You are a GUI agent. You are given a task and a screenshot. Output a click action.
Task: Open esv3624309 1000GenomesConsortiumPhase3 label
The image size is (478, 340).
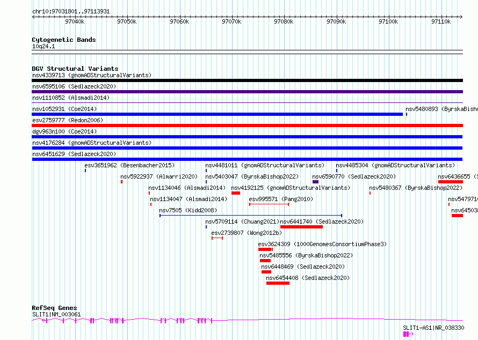coord(322,244)
